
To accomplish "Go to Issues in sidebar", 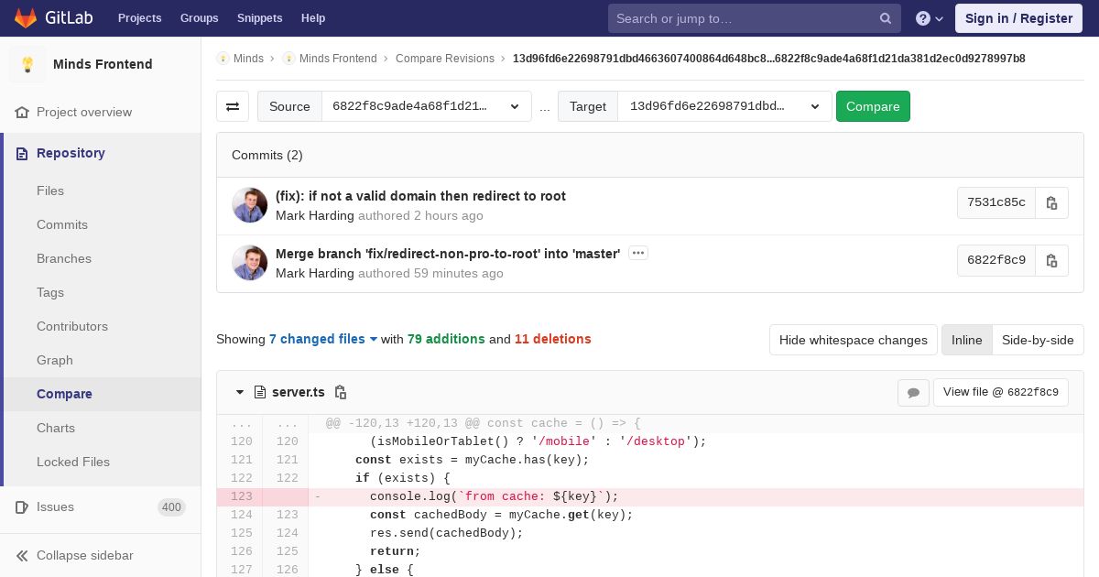I will click(55, 506).
